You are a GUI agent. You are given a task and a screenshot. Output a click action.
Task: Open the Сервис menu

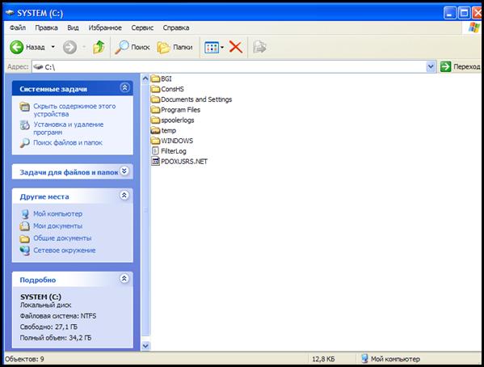(x=142, y=27)
